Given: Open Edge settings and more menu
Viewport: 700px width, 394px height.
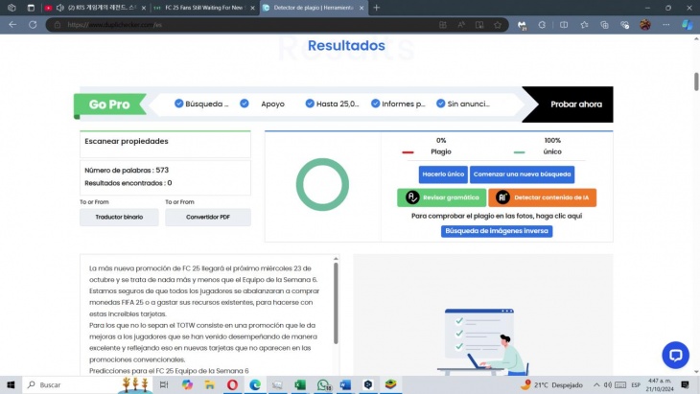Looking at the screenshot, I should 666,25.
